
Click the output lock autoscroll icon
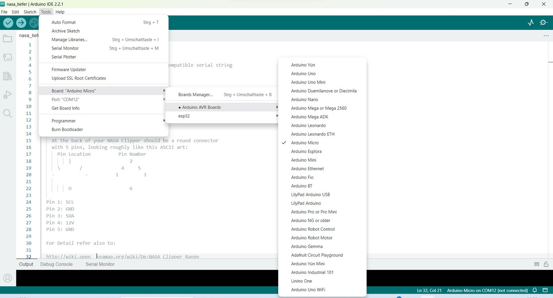coord(546,264)
